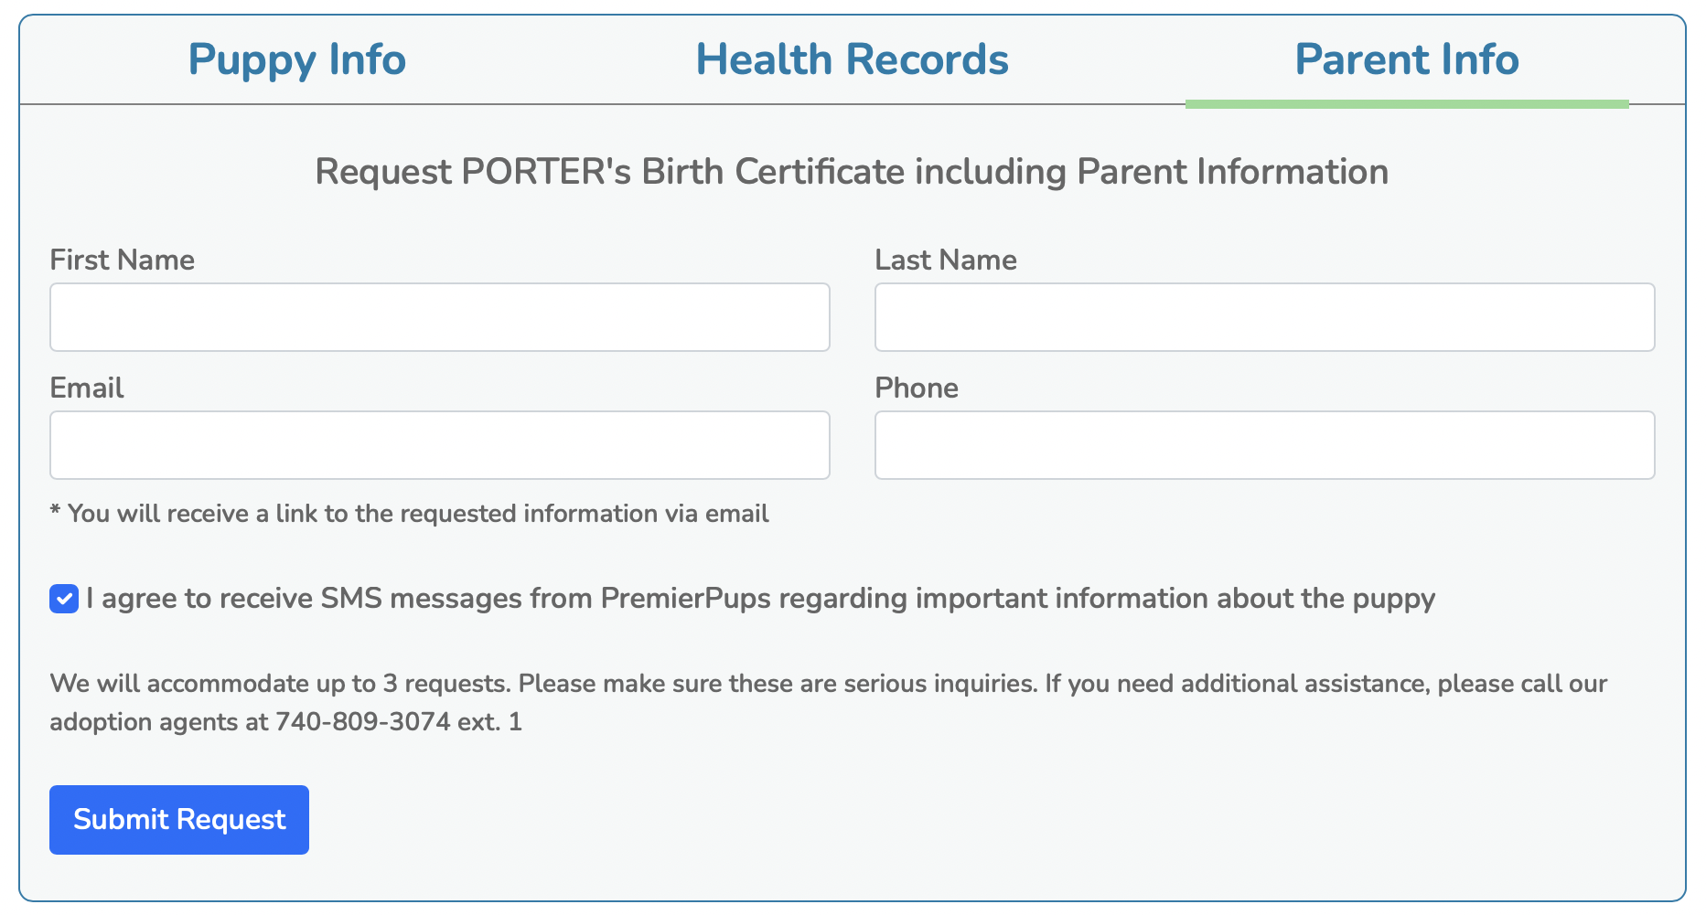The width and height of the screenshot is (1706, 915).
Task: Focus the First Name input field
Action: pos(440,317)
